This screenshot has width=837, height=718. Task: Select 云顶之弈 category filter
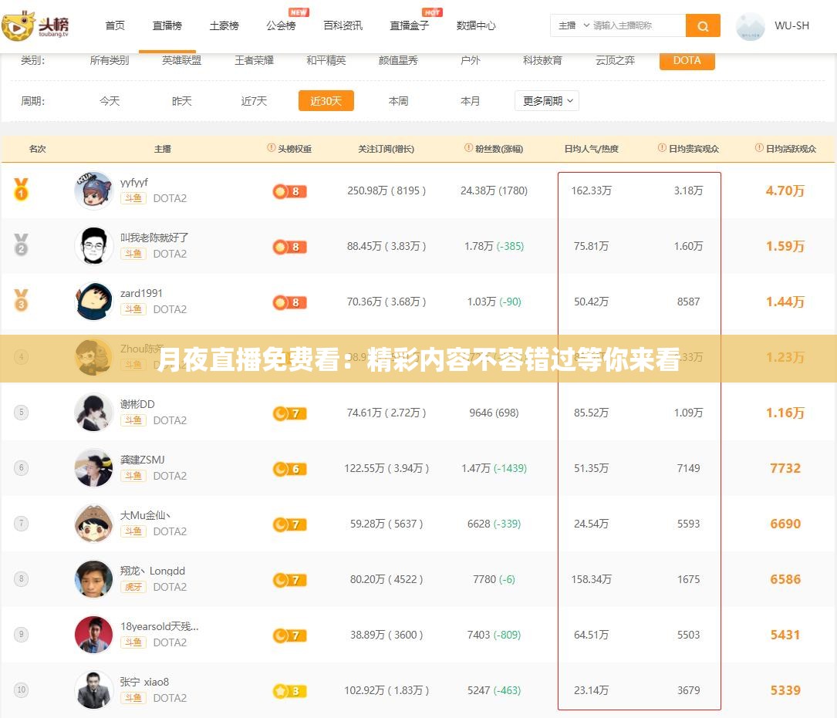tap(615, 60)
